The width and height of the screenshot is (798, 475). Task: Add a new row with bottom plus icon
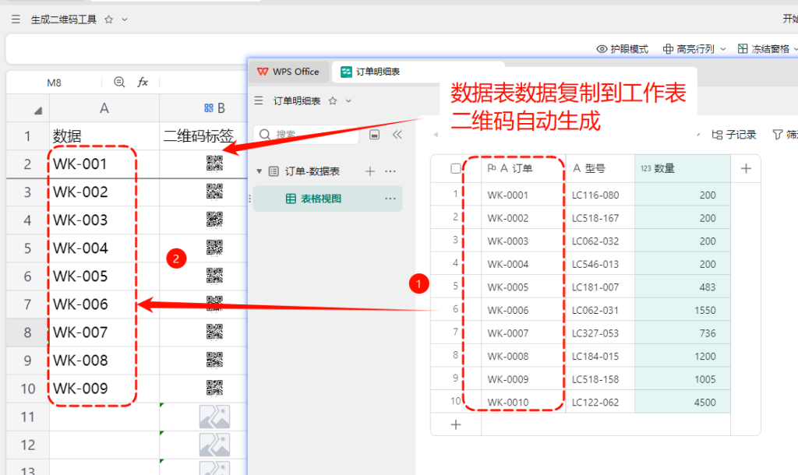click(x=456, y=424)
